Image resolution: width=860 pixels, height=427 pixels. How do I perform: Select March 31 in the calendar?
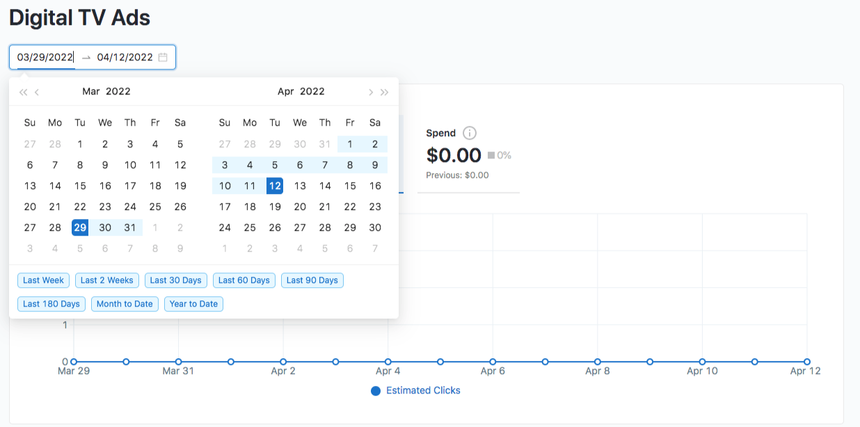pos(130,227)
